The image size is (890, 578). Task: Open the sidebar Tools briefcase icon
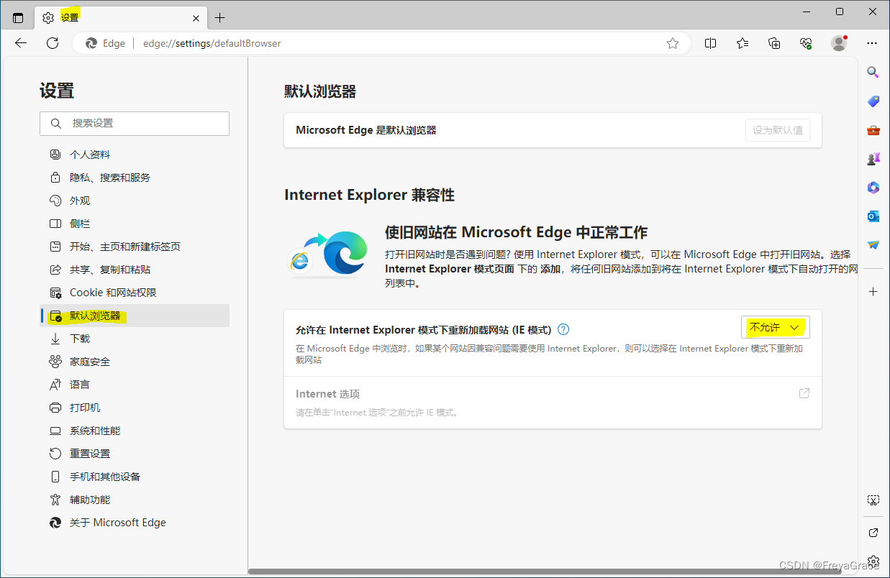tap(873, 130)
